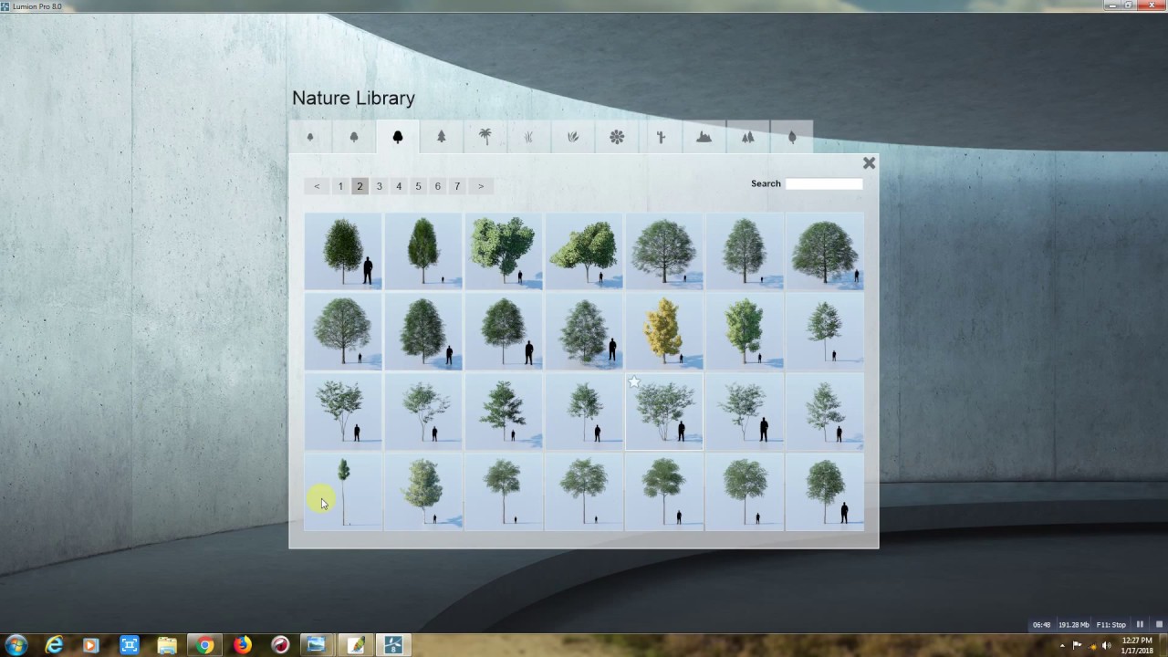Go to previous library page arrow

point(317,186)
